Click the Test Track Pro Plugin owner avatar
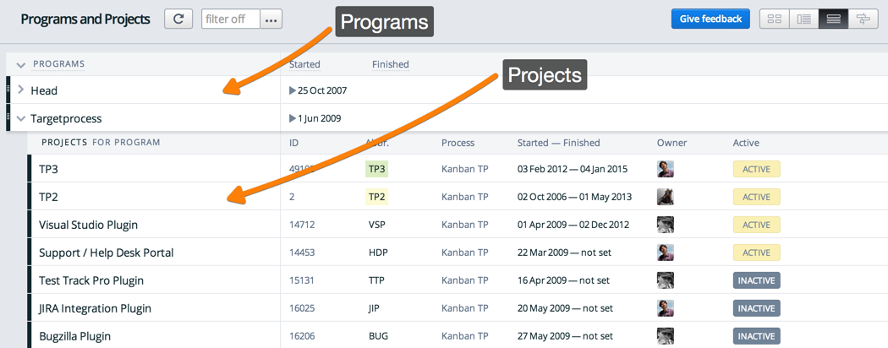This screenshot has width=888, height=348. [666, 280]
